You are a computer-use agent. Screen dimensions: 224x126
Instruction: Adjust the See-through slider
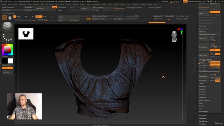click(x=176, y=1)
